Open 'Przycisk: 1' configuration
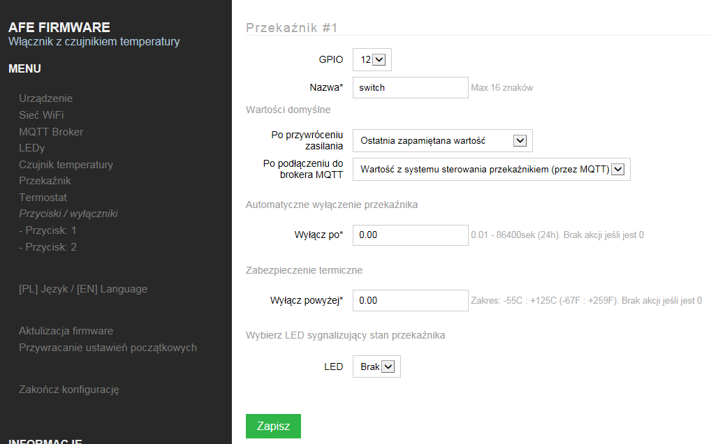Image resolution: width=711 pixels, height=444 pixels. click(x=47, y=230)
